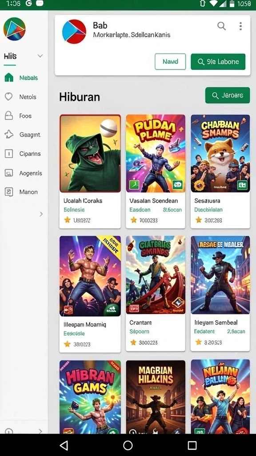Screen dimensions: 256x456
Task: Tap the Eolnesie label under Uoalah Koraks
Action: point(74,210)
